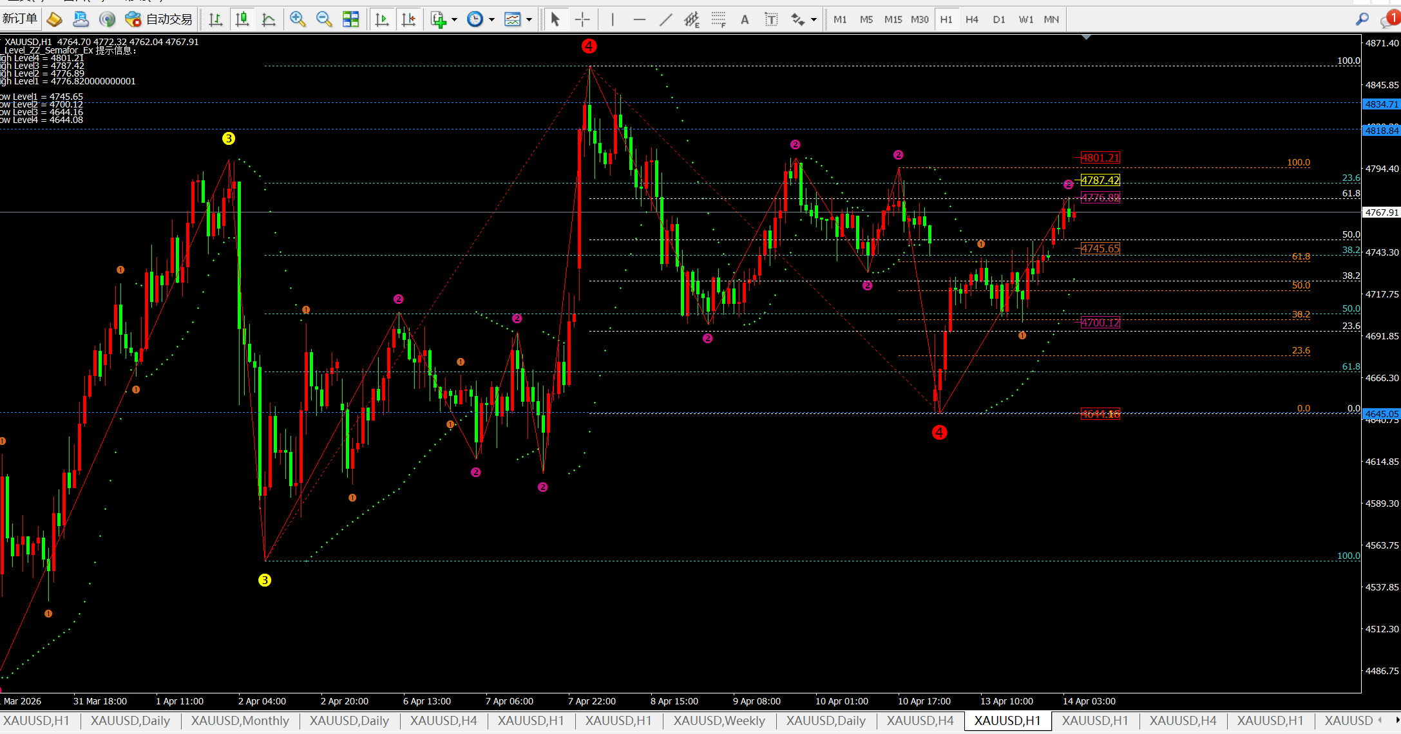Switch to bar chart display

215,20
